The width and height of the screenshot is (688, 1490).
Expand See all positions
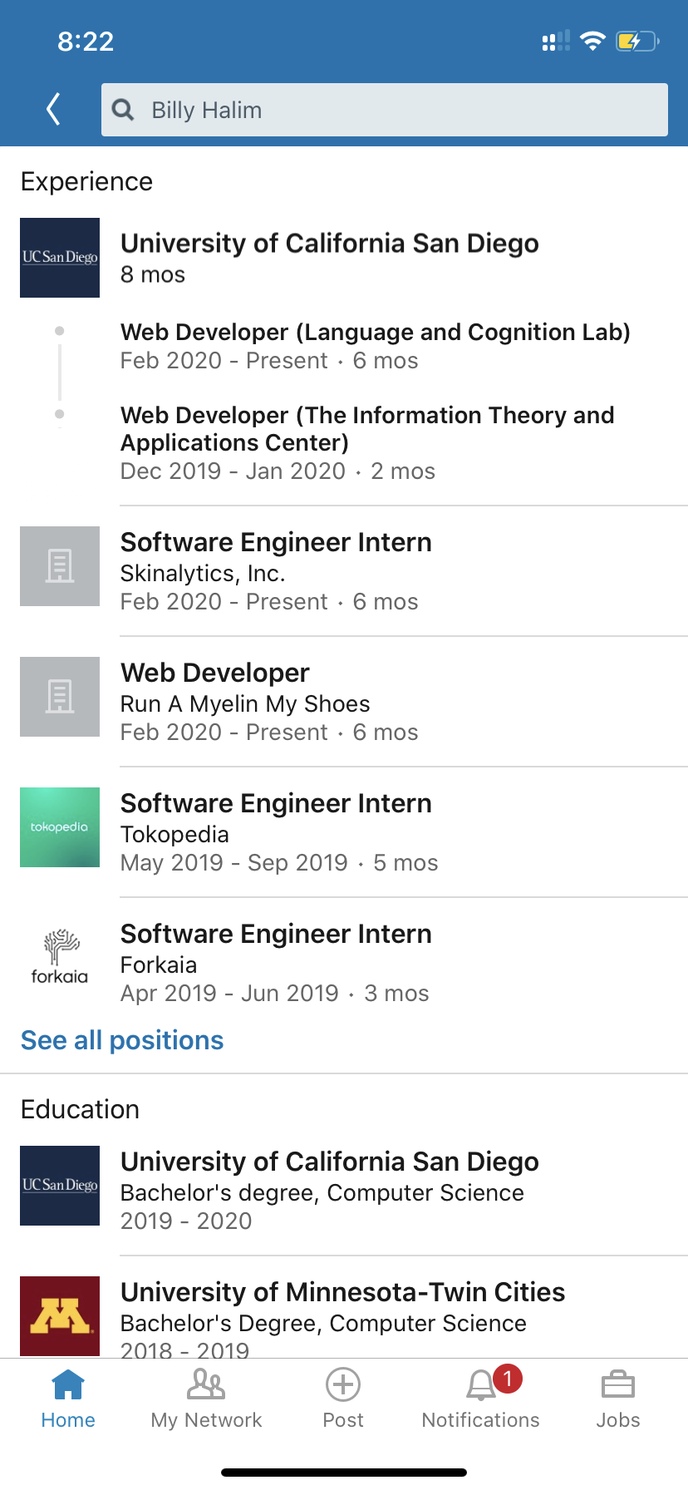coord(122,1040)
